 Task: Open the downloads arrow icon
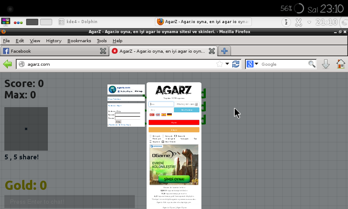pos(325,64)
